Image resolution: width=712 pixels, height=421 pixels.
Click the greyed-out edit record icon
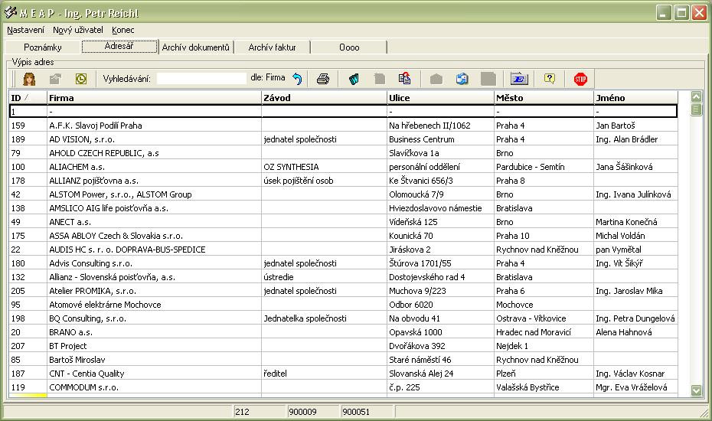point(55,79)
